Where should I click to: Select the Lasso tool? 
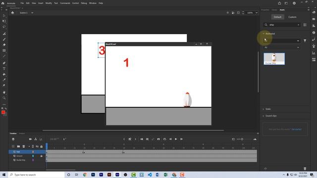point(4,27)
